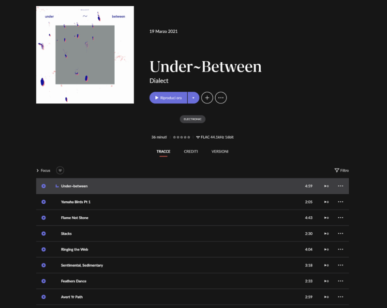Toggle the heart favorite button

click(x=60, y=170)
